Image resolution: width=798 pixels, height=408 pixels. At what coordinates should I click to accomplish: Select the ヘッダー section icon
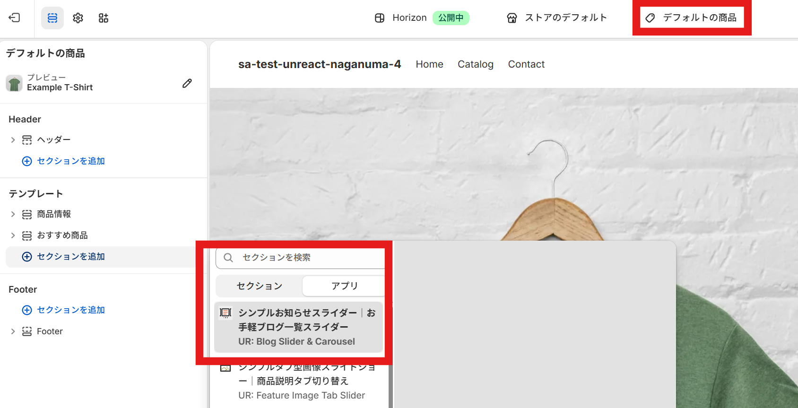pyautogui.click(x=27, y=140)
